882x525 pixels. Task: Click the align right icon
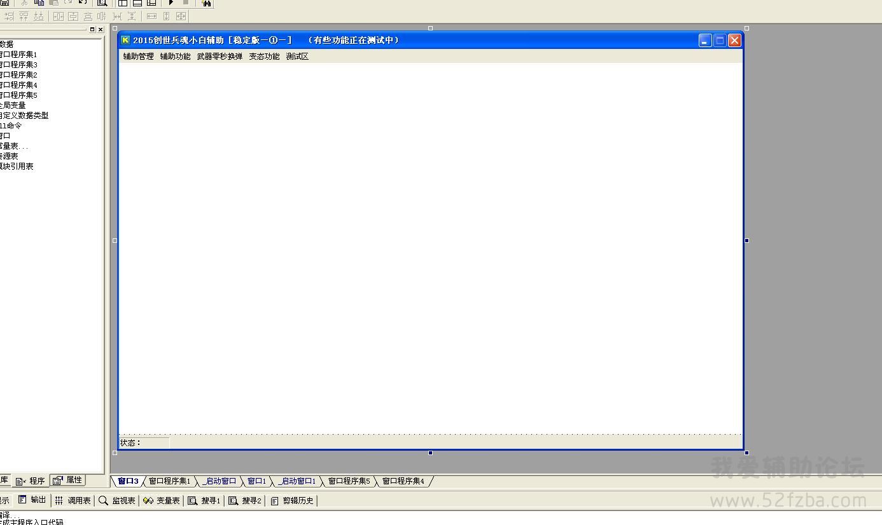tap(9, 16)
